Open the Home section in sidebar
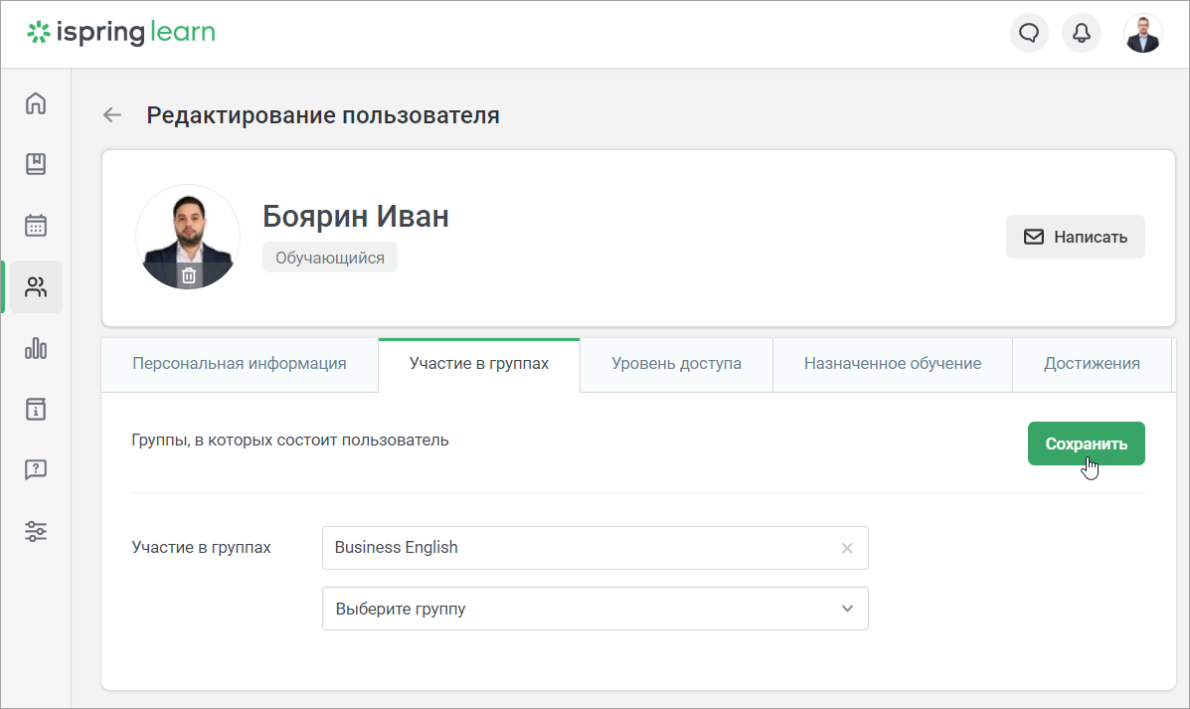This screenshot has width=1190, height=709. [x=36, y=103]
